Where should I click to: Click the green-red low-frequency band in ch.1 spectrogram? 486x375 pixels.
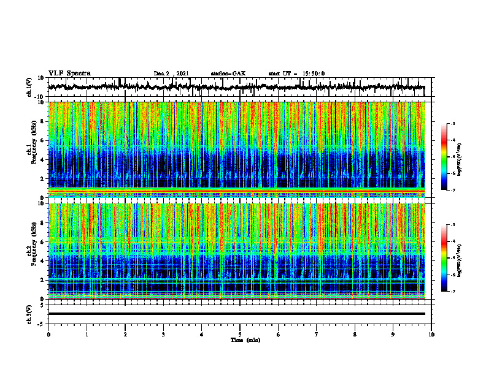point(237,192)
